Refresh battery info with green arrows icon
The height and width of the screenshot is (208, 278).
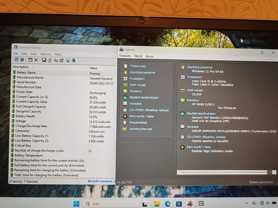[x=50, y=60]
